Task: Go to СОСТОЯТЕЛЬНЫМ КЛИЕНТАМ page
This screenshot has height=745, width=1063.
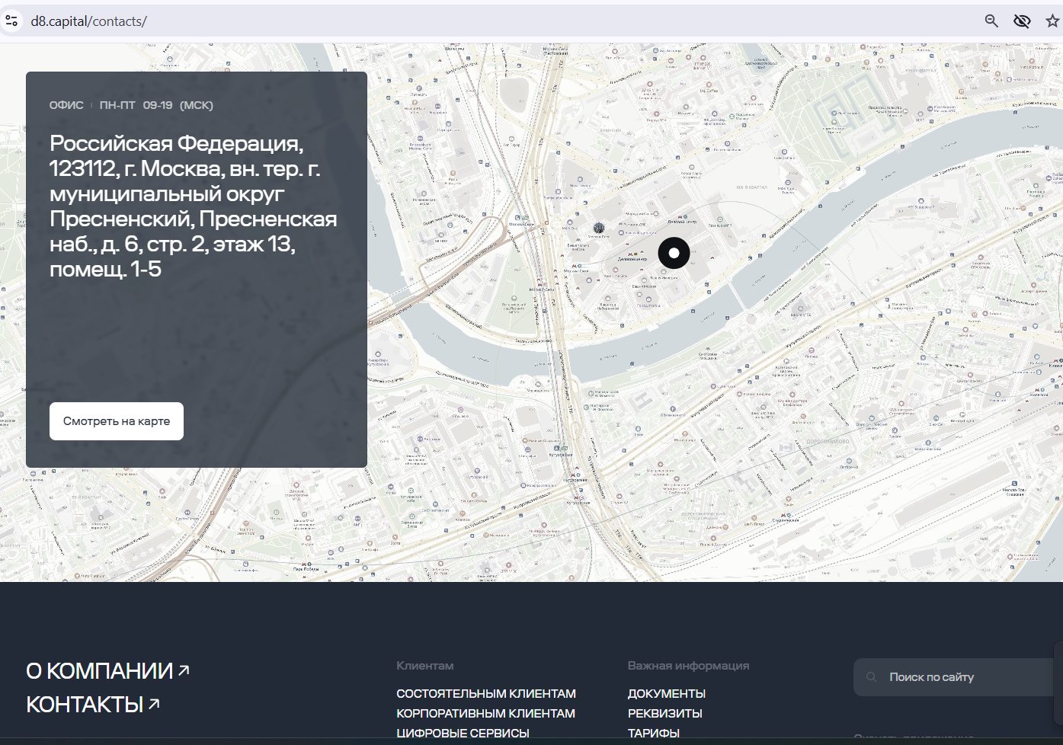Action: point(485,693)
